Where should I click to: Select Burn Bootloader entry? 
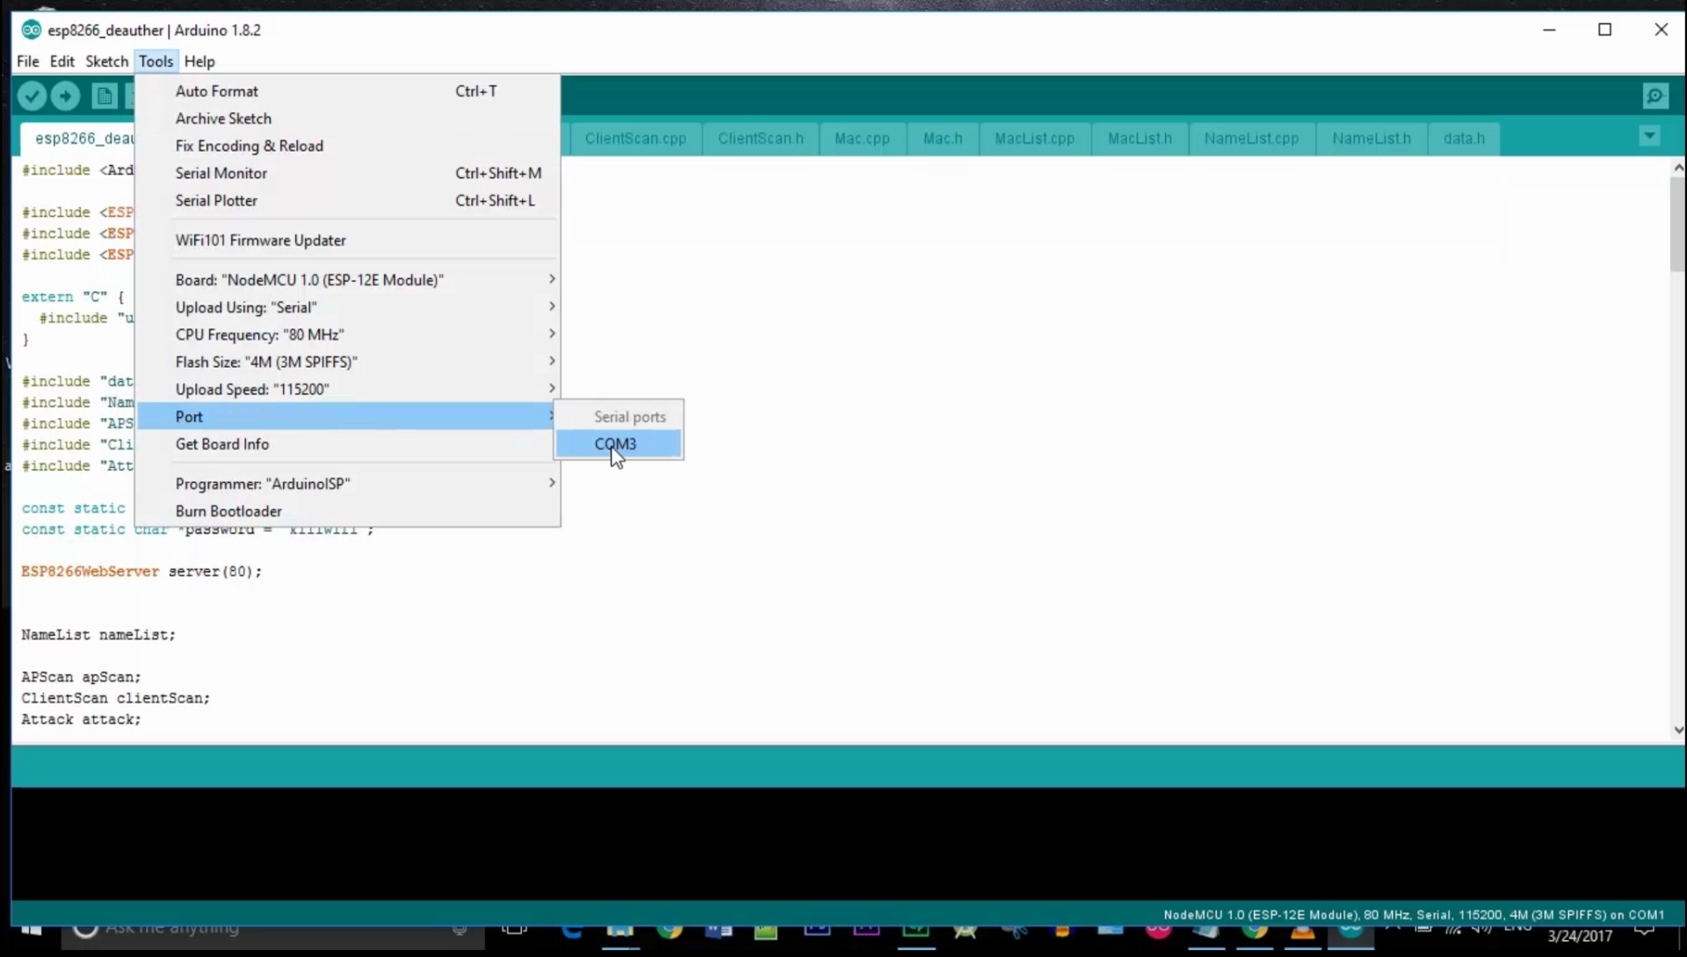click(349, 511)
